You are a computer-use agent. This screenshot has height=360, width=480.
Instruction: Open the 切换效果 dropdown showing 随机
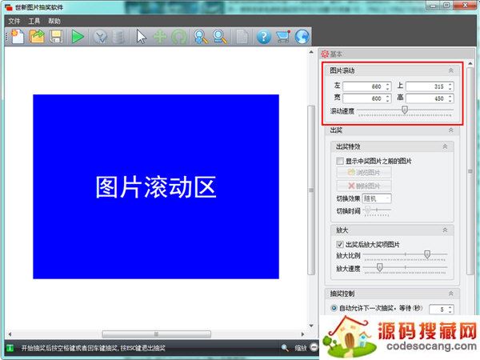(x=377, y=198)
